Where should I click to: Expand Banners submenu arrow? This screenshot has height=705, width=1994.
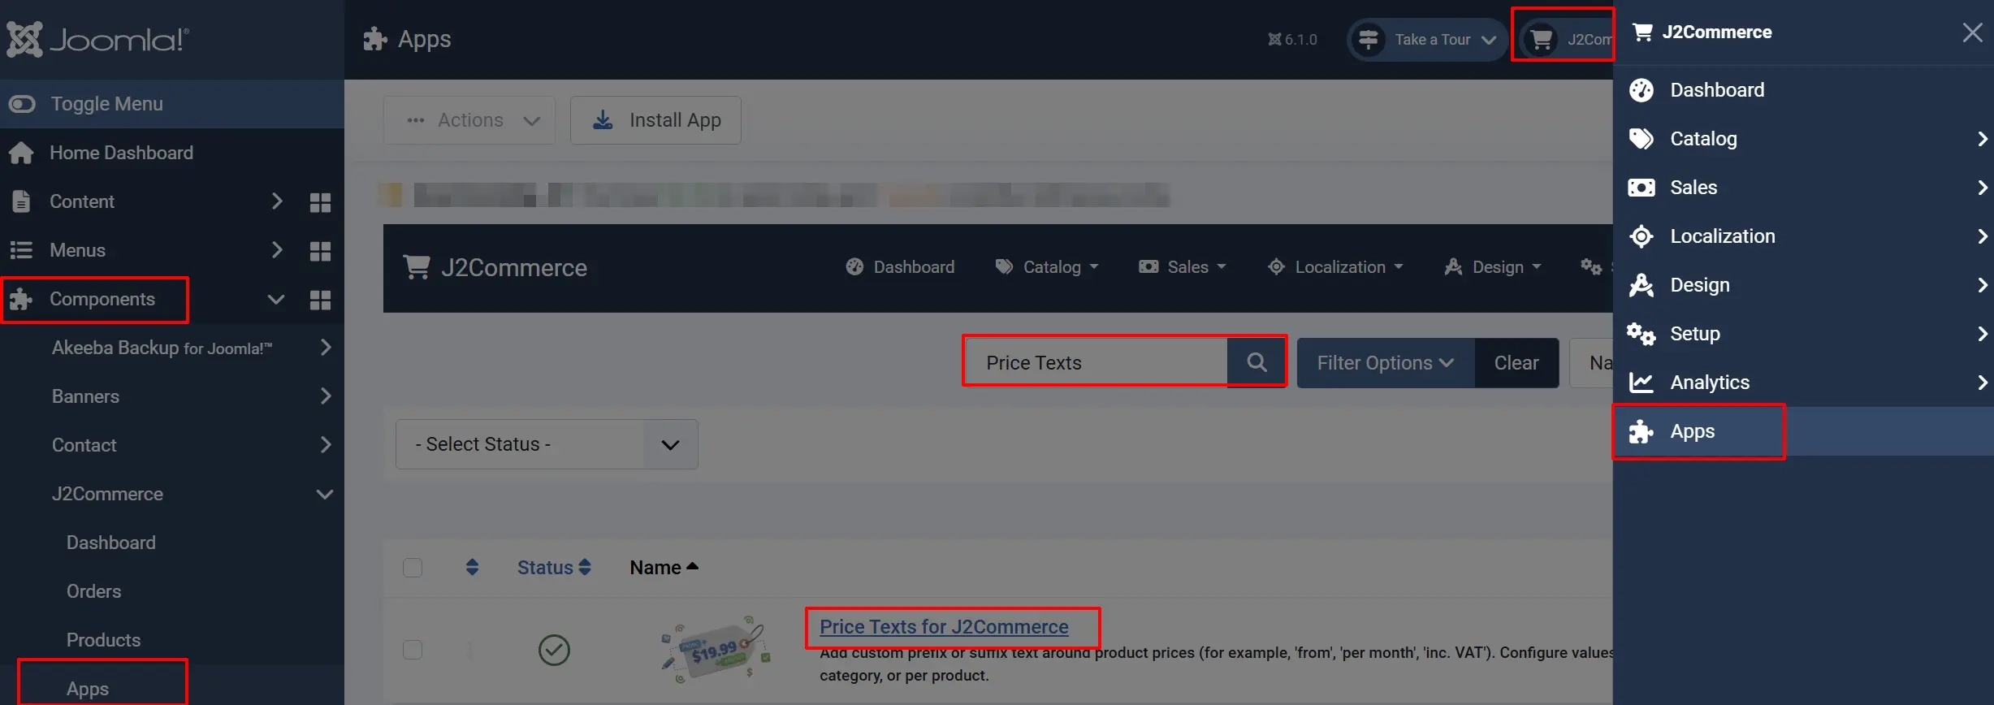point(326,396)
